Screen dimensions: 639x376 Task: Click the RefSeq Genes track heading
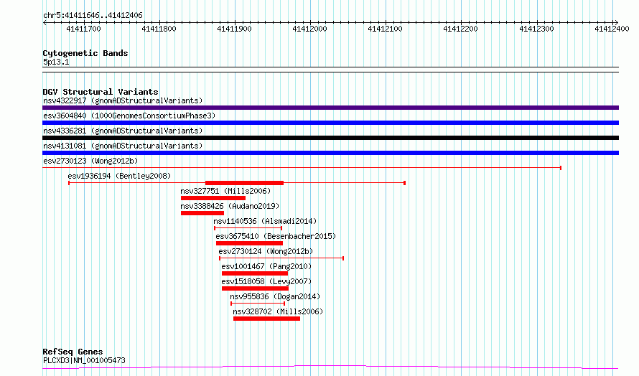pos(73,352)
